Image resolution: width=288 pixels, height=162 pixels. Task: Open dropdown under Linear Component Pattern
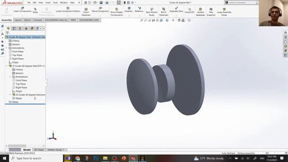tap(68, 16)
